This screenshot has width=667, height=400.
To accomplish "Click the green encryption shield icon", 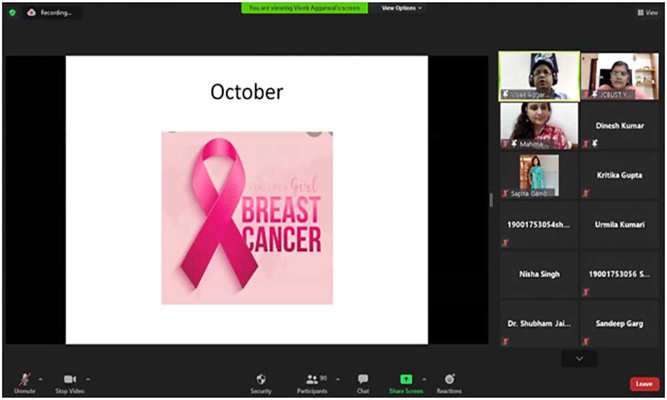I will tap(12, 13).
